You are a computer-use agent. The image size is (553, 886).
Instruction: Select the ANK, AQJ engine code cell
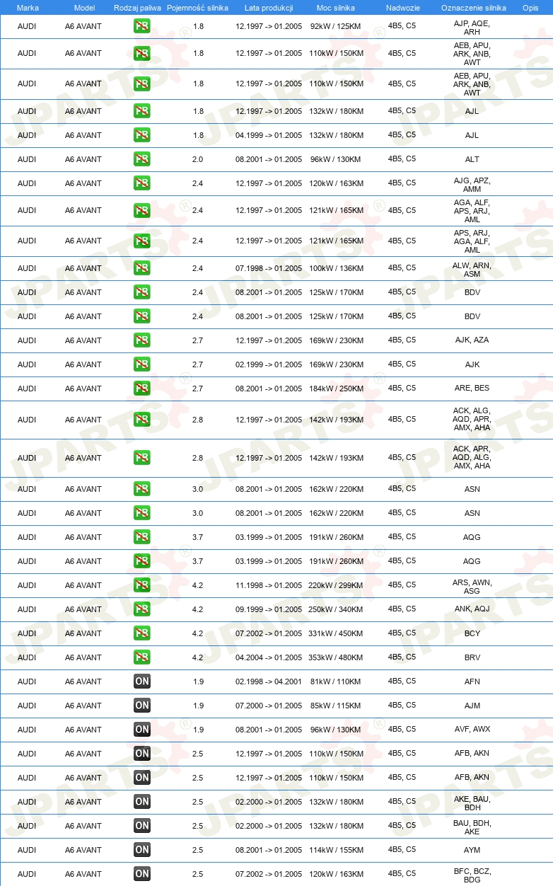pyautogui.click(x=472, y=609)
